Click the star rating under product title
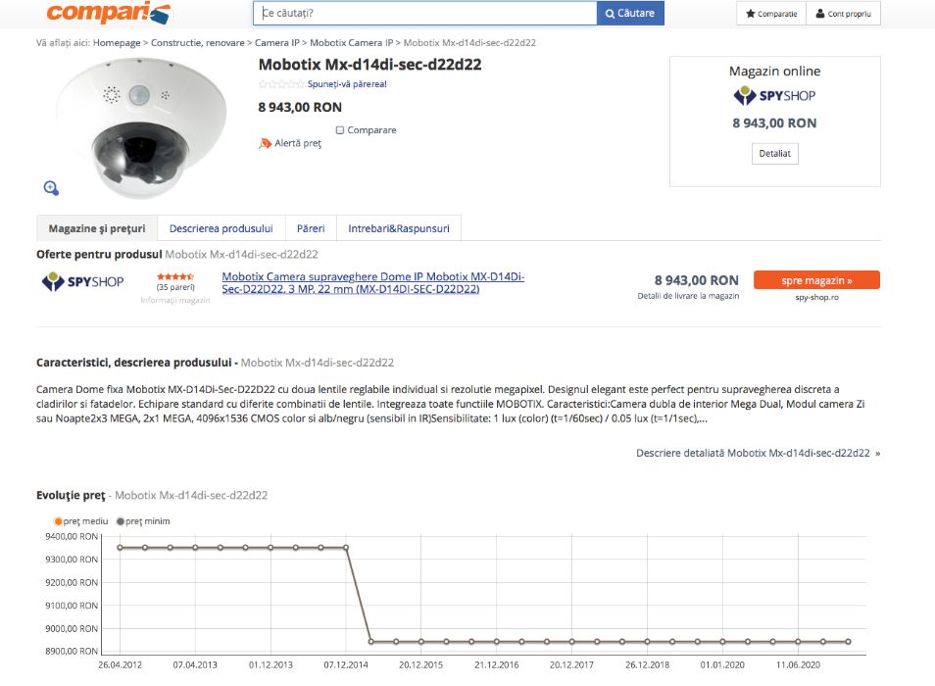Image resolution: width=935 pixels, height=686 pixels. [x=281, y=84]
